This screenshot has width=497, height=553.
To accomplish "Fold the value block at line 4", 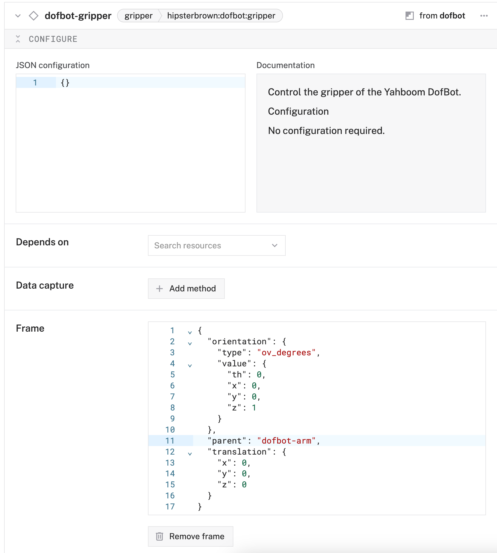I will coord(190,366).
